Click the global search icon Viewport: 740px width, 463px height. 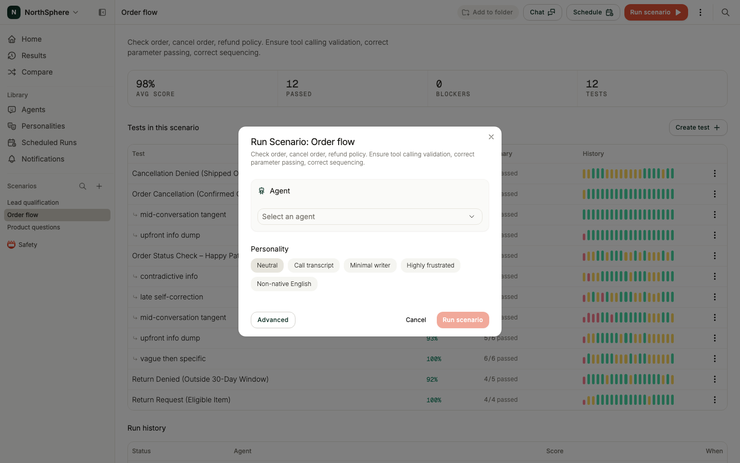click(726, 12)
